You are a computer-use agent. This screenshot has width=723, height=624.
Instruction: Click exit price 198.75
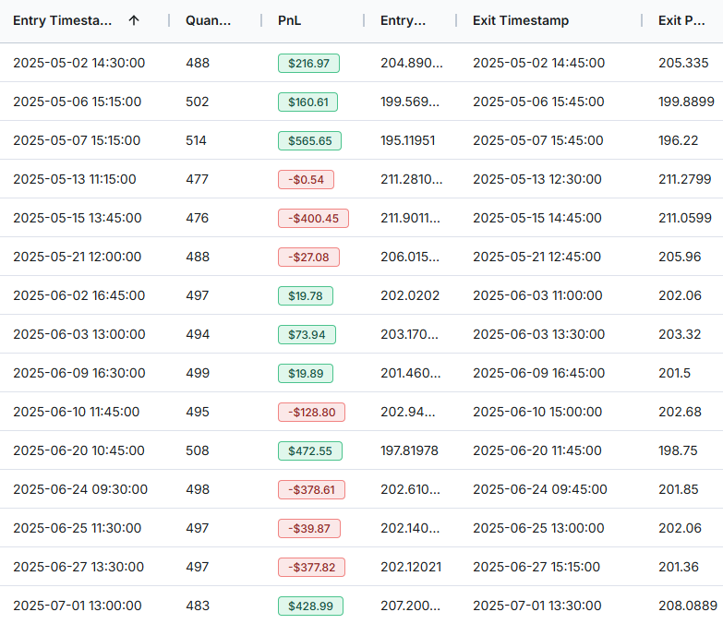point(678,450)
